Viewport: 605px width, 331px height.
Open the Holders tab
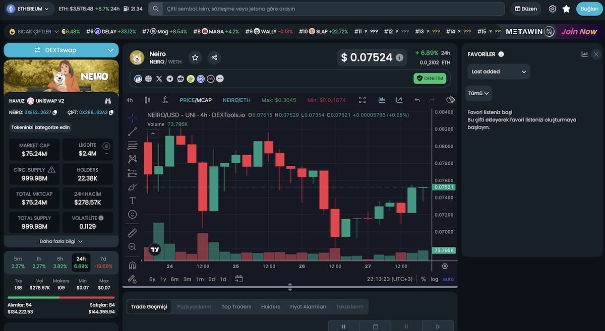coord(270,306)
